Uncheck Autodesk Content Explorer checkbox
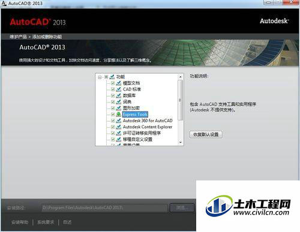The height and width of the screenshot is (232, 300). [113, 127]
